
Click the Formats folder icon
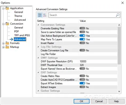[7, 43]
